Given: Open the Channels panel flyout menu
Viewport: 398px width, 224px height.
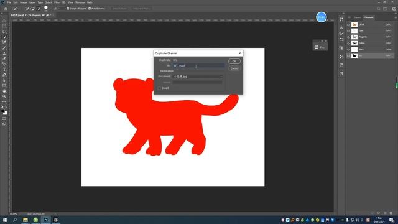Looking at the screenshot, I should click(x=396, y=17).
